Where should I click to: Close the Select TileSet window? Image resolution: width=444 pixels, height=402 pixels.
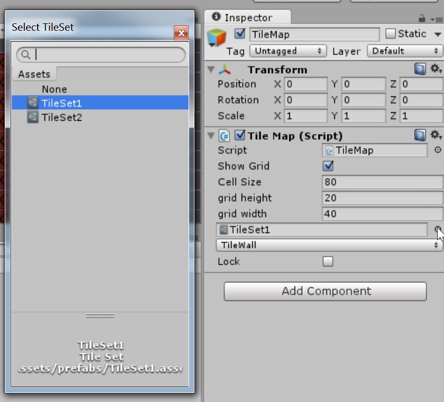pos(181,33)
